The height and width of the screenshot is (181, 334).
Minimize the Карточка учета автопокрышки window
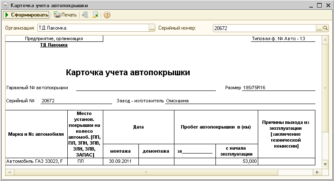tap(312, 5)
